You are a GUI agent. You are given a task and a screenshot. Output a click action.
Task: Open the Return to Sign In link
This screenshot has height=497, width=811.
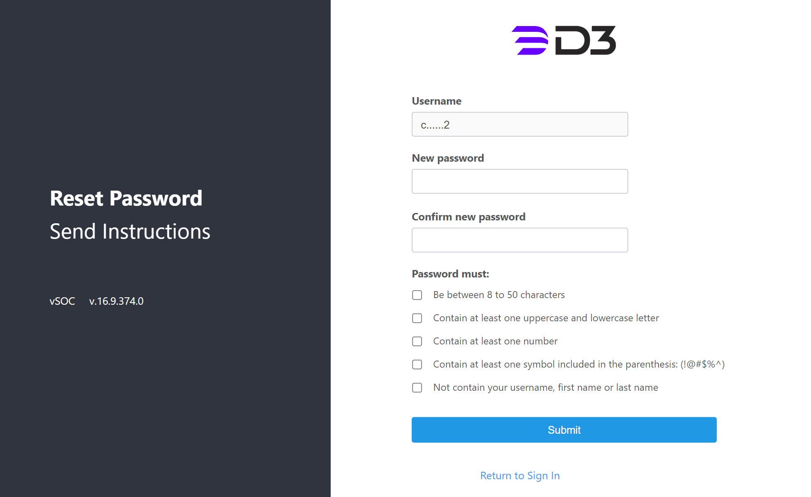(x=520, y=475)
